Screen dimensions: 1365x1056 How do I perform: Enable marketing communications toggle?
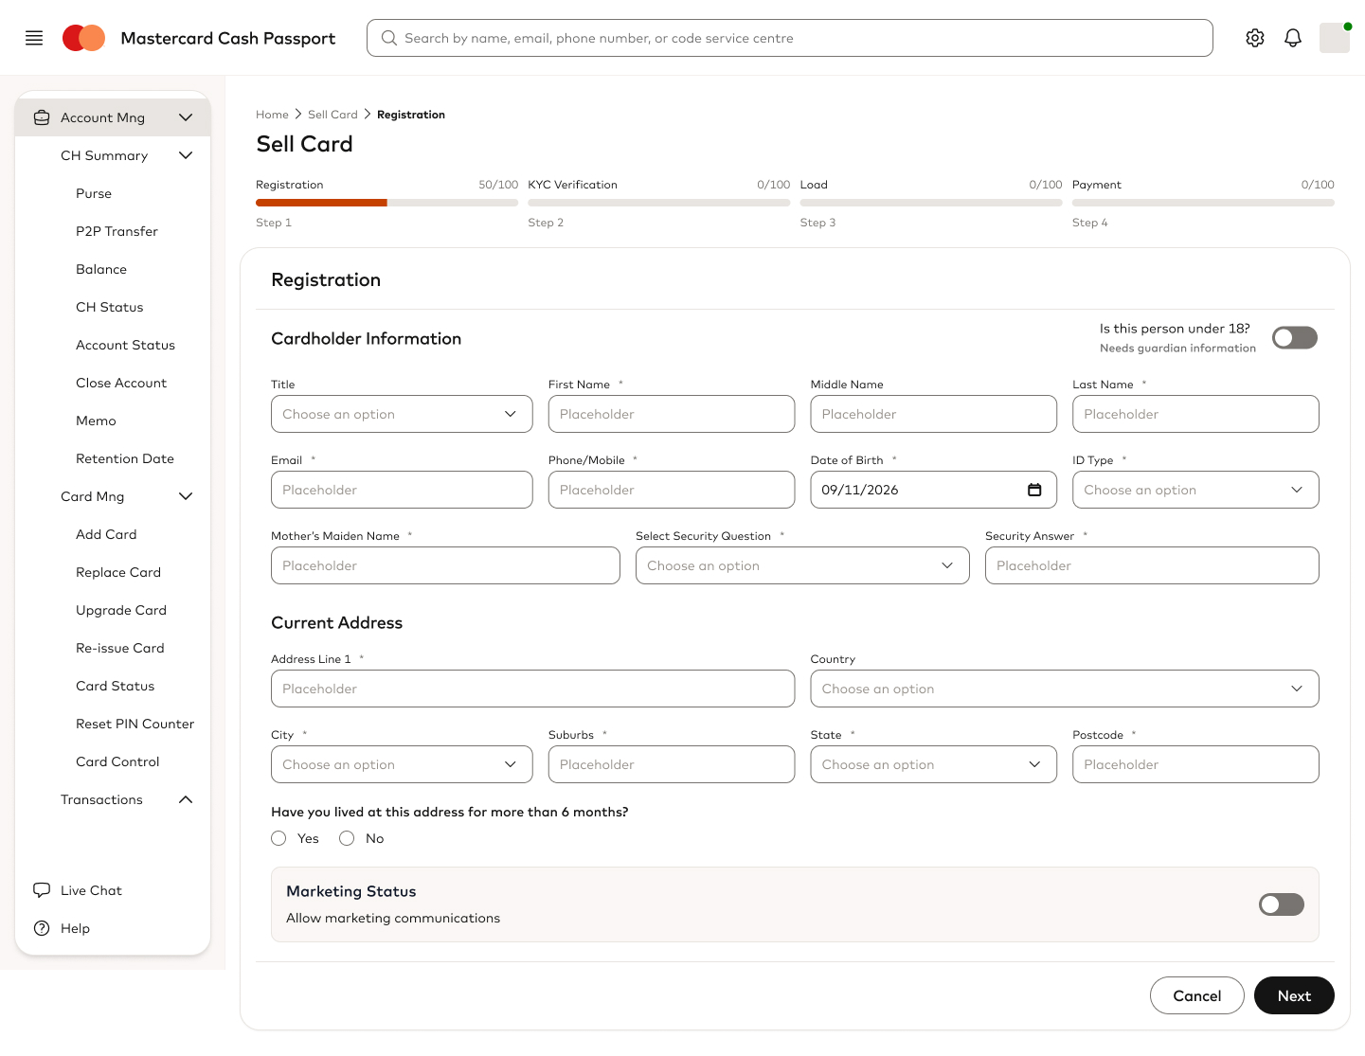click(1282, 904)
